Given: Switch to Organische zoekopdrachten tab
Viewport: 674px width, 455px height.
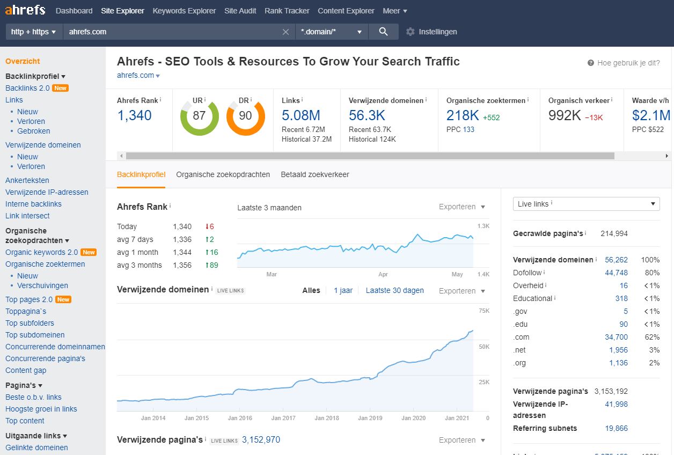Looking at the screenshot, I should tap(223, 174).
